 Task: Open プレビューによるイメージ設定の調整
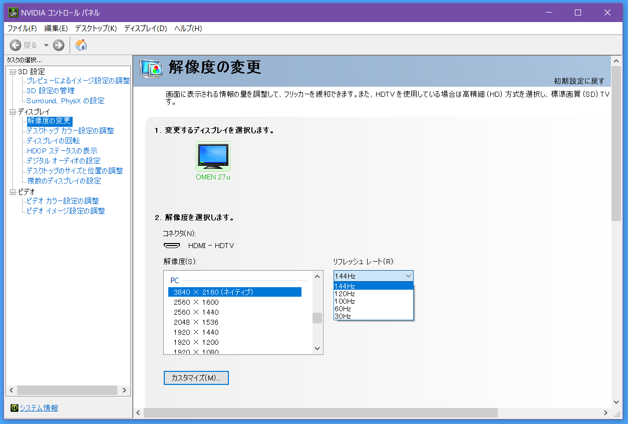pyautogui.click(x=78, y=81)
